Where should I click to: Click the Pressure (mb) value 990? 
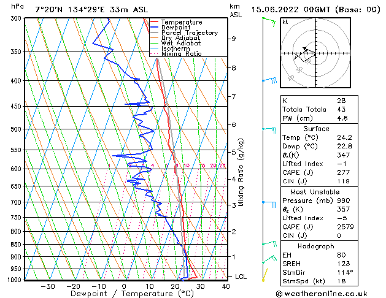[344, 201]
